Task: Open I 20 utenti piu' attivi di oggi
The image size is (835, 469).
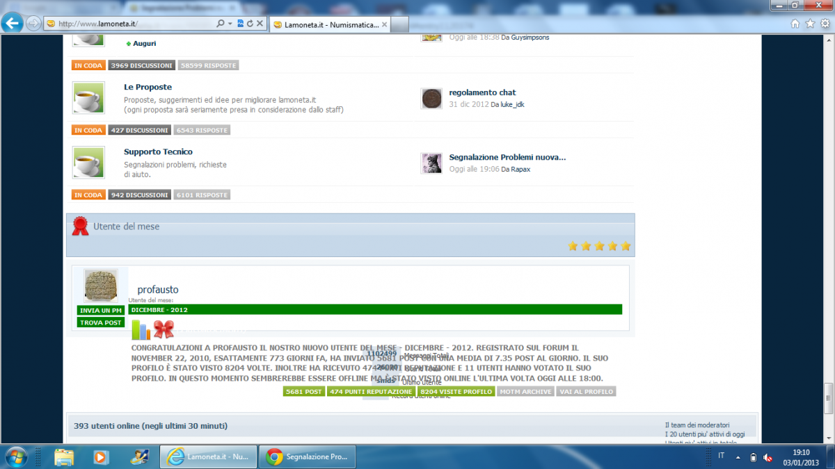Action: click(x=704, y=434)
